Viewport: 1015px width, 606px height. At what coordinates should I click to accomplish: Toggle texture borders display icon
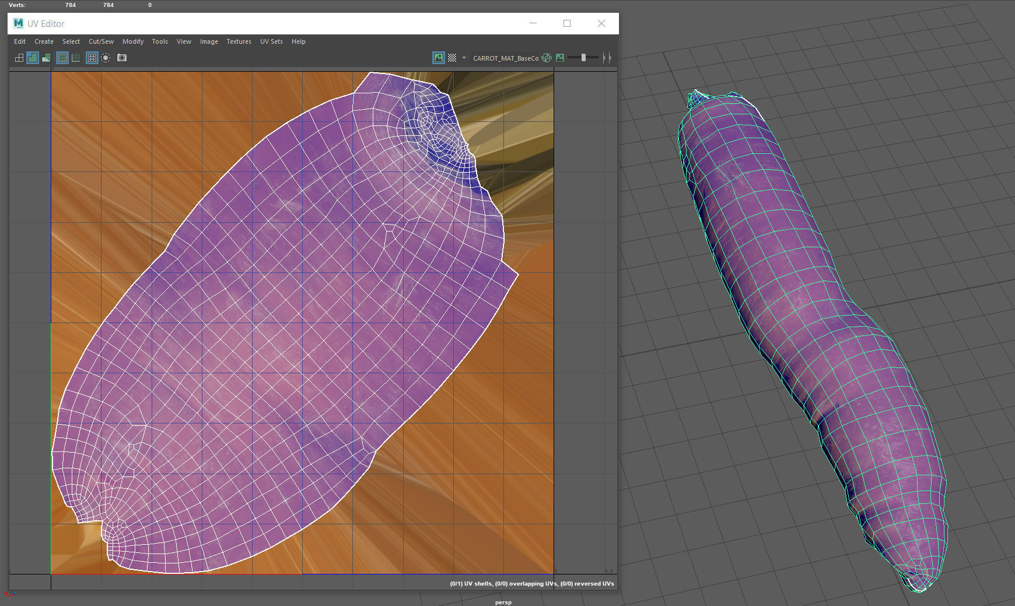point(62,58)
